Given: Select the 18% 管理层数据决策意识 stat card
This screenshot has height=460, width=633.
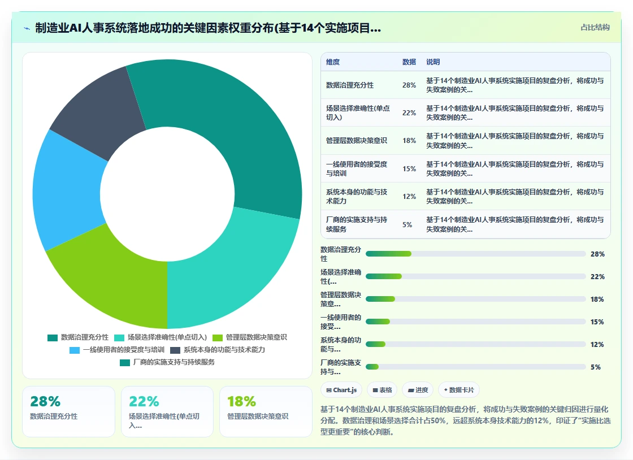Looking at the screenshot, I should [x=266, y=411].
